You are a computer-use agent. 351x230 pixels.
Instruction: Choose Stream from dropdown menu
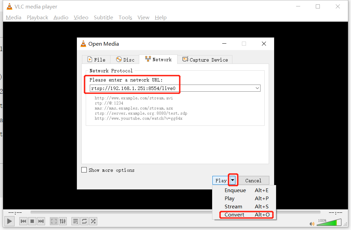coord(244,206)
